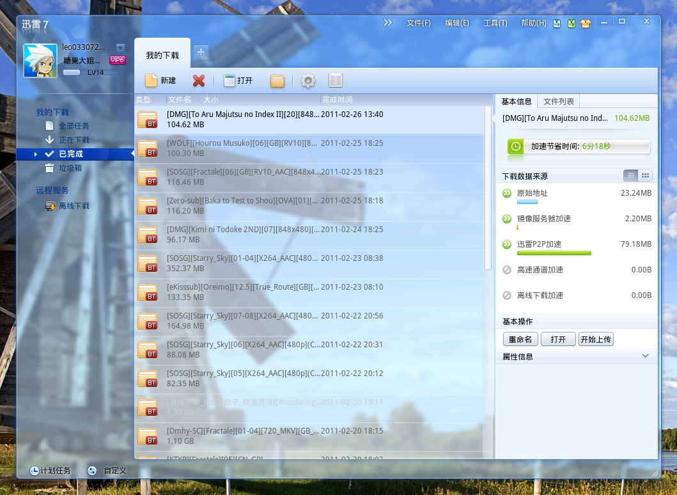This screenshot has width=677, height=495.
Task: Expand the 属性信息 section chevron
Action: 645,356
